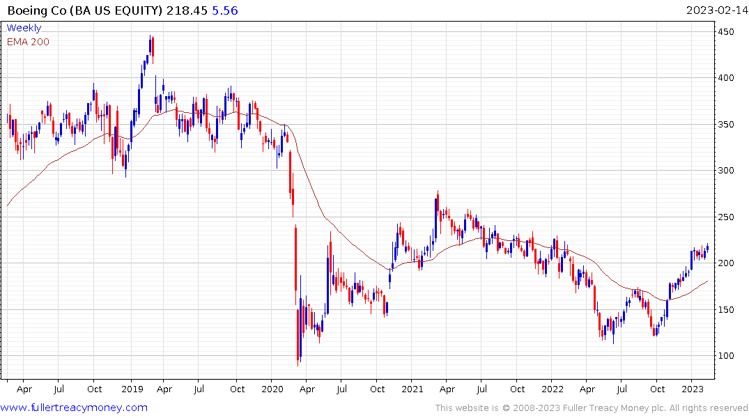Click the 150 price axis label

tap(725, 309)
